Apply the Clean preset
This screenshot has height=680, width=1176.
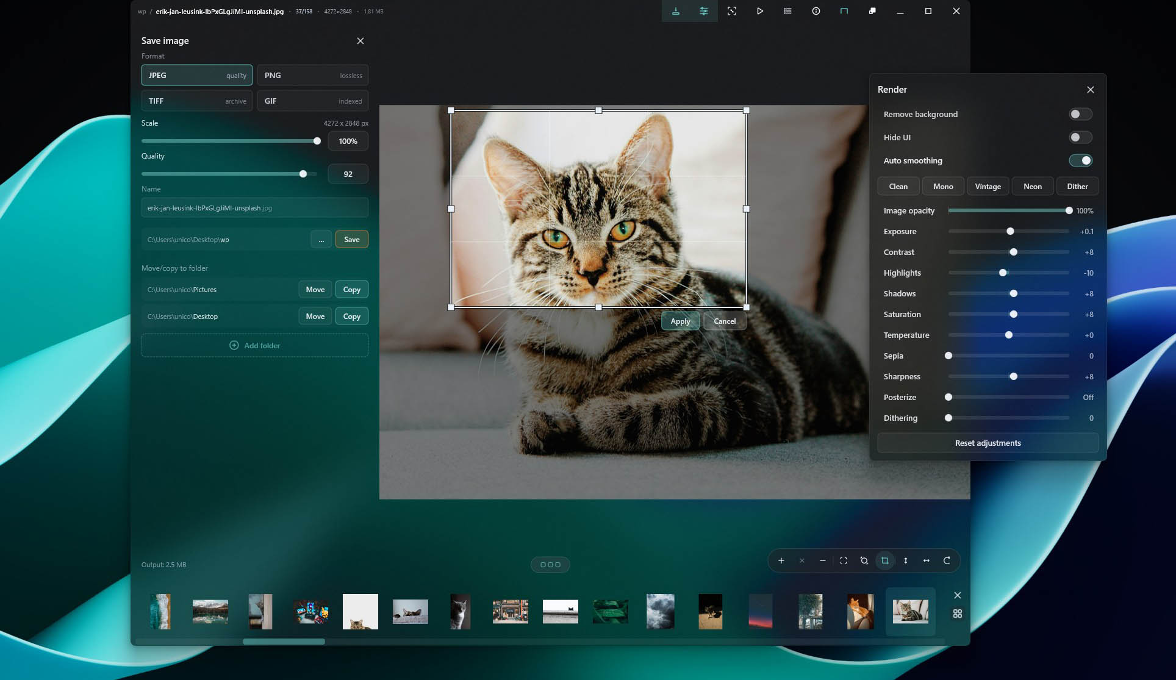(x=898, y=187)
